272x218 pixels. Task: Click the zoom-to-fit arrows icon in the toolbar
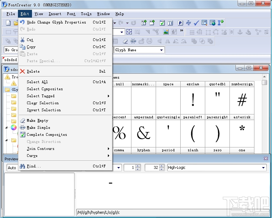pyautogui.click(x=129, y=32)
